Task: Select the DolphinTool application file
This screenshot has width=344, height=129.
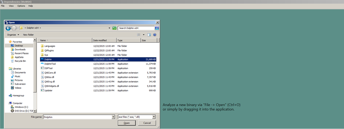Action: (x=50, y=64)
